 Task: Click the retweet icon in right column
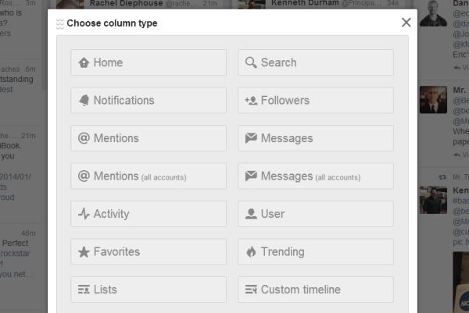442,178
